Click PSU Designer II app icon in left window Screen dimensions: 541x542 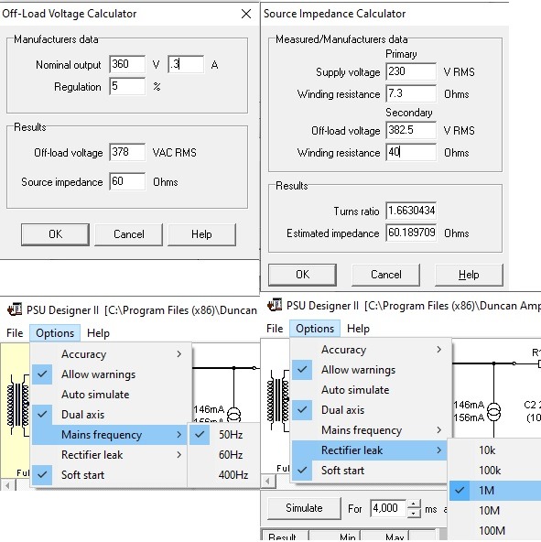[15, 309]
